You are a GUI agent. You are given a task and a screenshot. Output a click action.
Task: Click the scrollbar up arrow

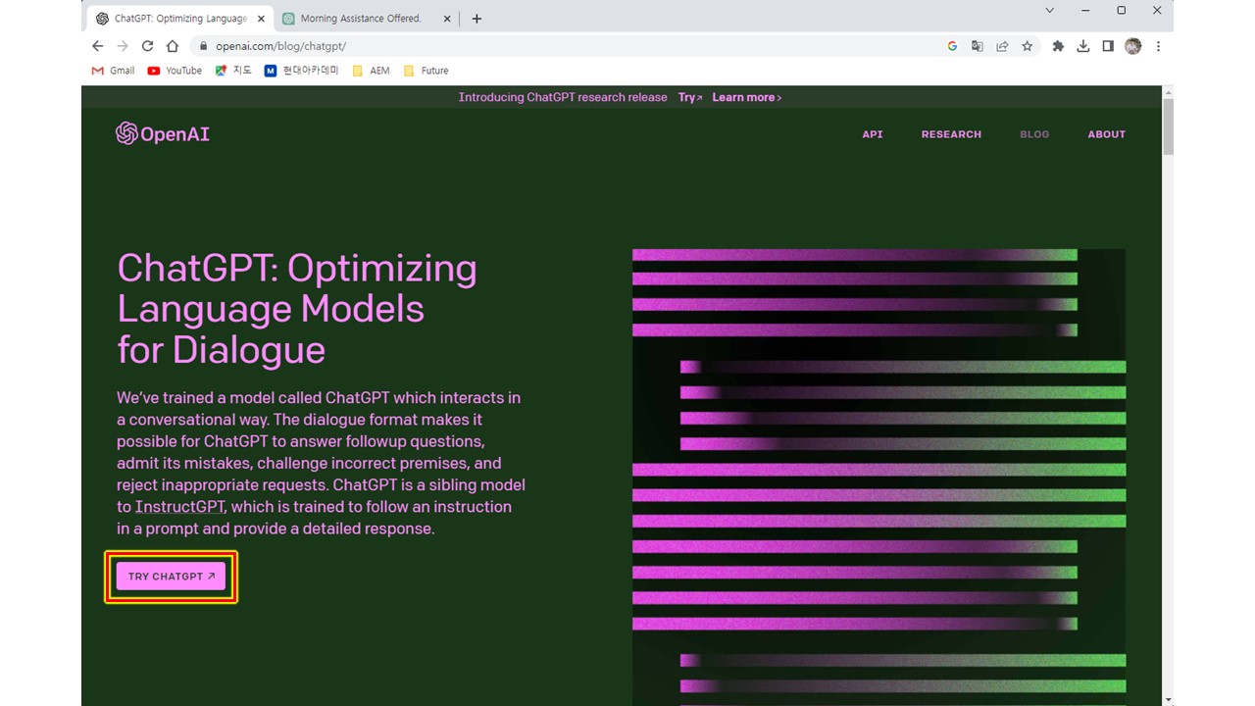coord(1167,91)
